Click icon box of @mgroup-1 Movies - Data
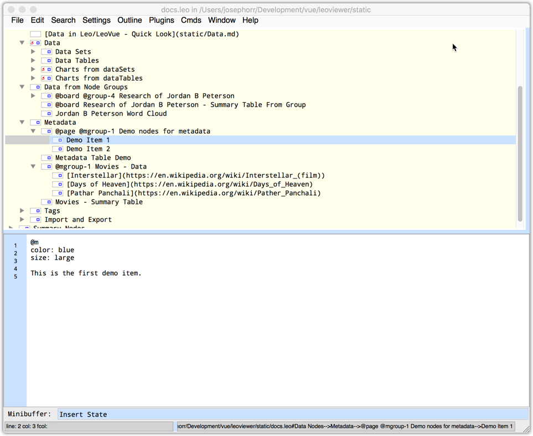533x436 pixels. point(46,166)
